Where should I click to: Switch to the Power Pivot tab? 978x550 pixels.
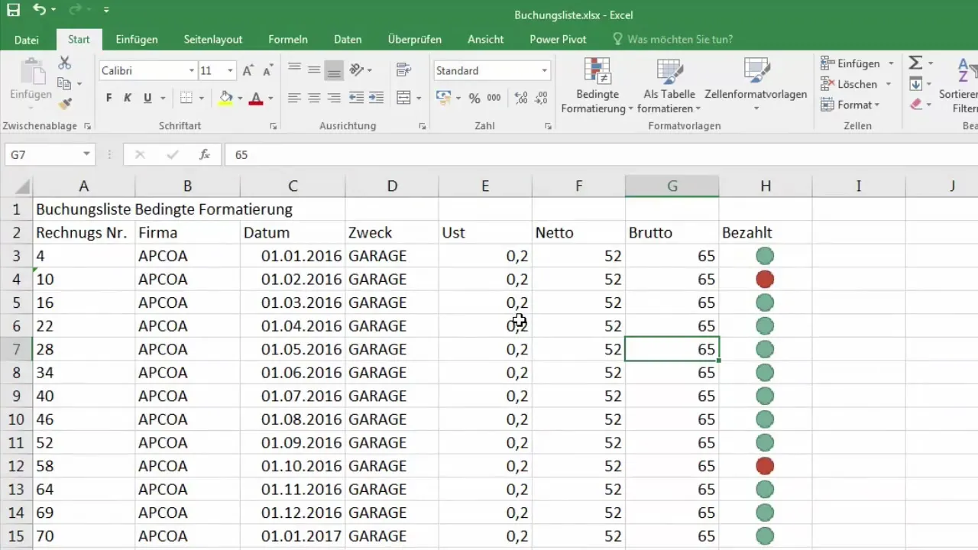[558, 40]
